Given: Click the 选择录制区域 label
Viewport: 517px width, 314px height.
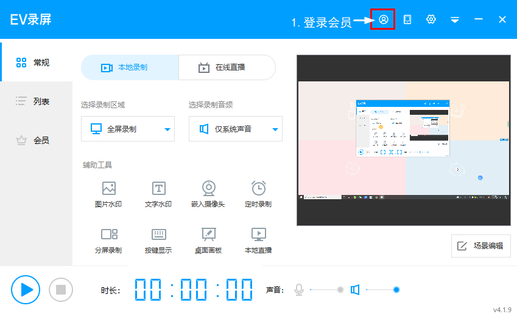Looking at the screenshot, I should [x=103, y=105].
